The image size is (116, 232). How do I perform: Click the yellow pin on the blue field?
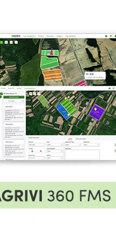[69, 115]
